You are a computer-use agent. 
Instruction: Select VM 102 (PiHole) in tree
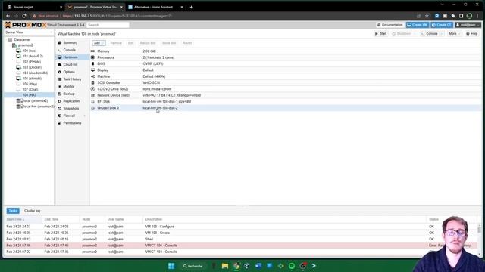point(31,62)
